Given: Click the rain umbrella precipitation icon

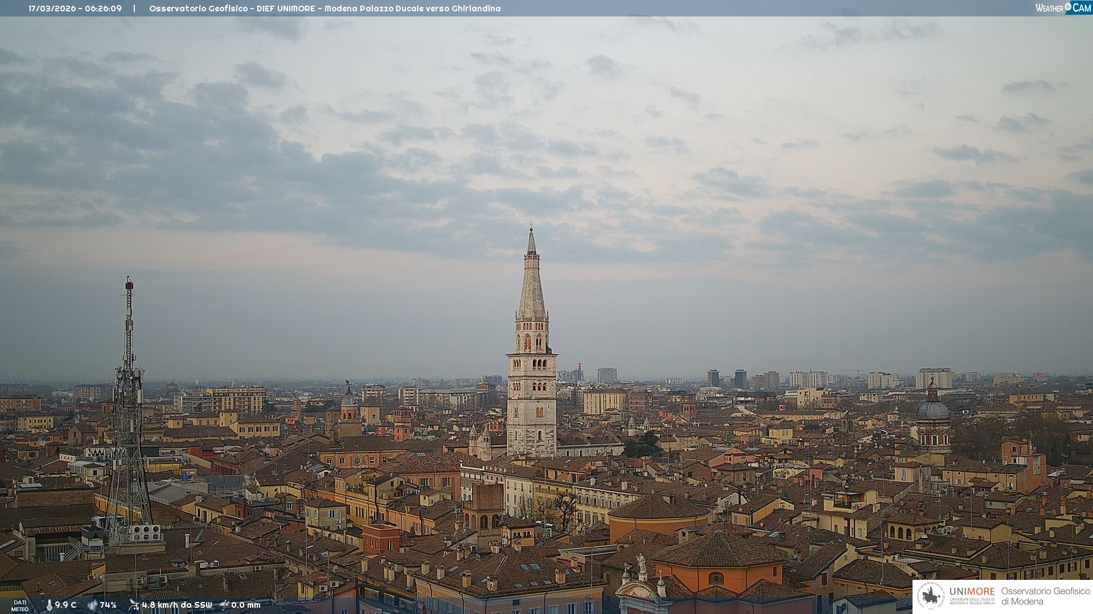Looking at the screenshot, I should coord(224,605).
